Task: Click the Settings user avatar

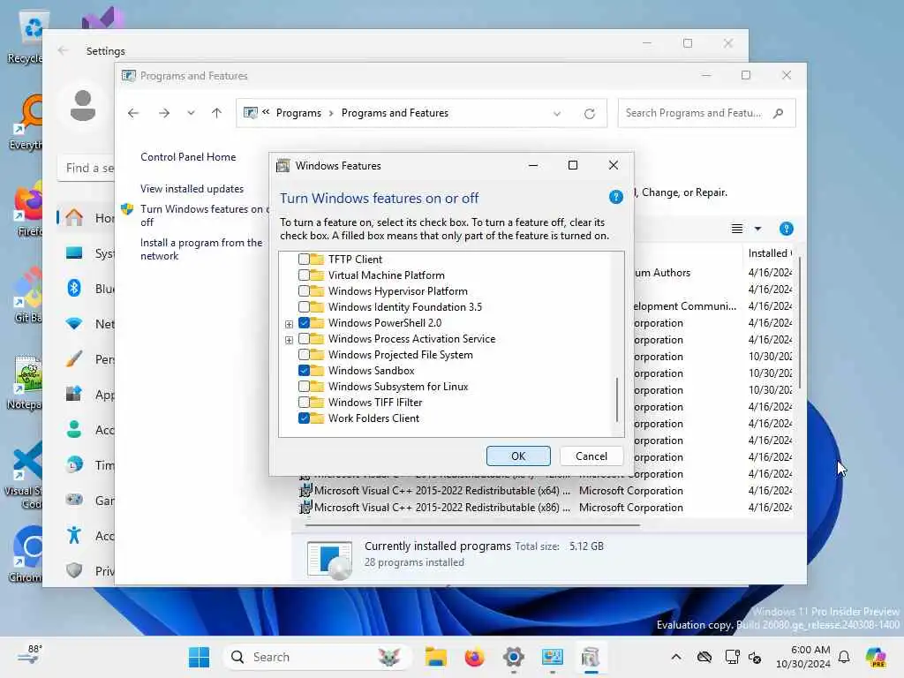Action: click(83, 106)
